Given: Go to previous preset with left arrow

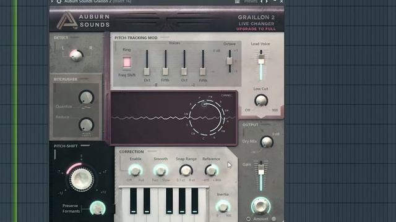Looking at the screenshot, I should 262,1.
